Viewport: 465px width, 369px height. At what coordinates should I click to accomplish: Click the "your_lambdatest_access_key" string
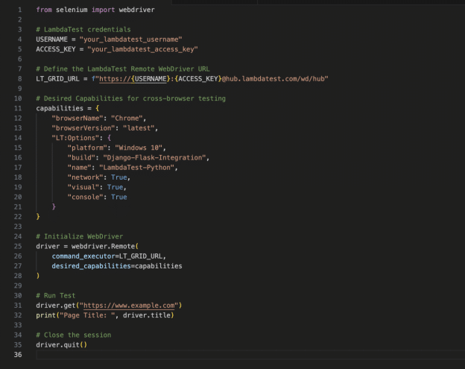tap(142, 49)
